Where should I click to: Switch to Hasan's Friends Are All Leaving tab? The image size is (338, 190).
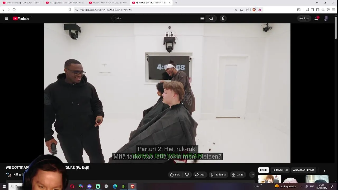pyautogui.click(x=108, y=3)
